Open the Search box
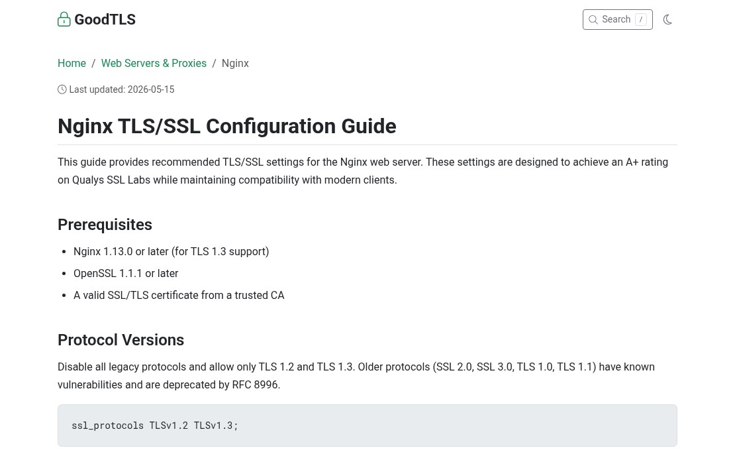Image resolution: width=735 pixels, height=460 pixels. [617, 19]
